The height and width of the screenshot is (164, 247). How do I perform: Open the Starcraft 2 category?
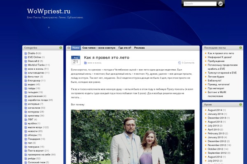tap(34, 61)
